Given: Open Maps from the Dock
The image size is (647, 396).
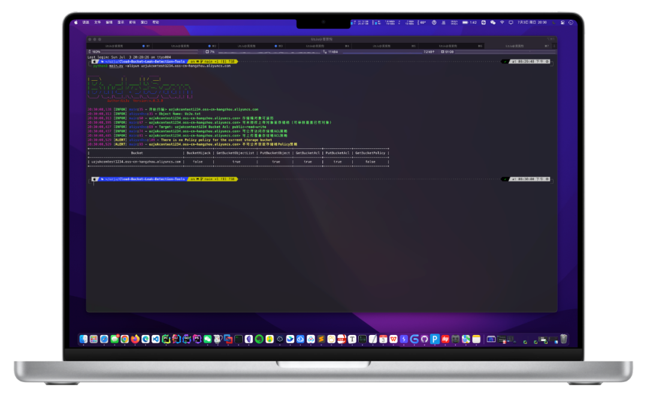Looking at the screenshot, I should click(x=466, y=339).
